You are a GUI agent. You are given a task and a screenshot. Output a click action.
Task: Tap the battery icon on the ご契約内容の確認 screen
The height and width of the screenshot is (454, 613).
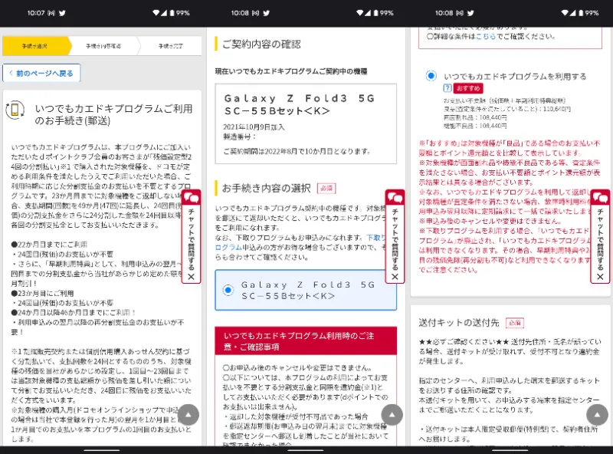click(376, 13)
